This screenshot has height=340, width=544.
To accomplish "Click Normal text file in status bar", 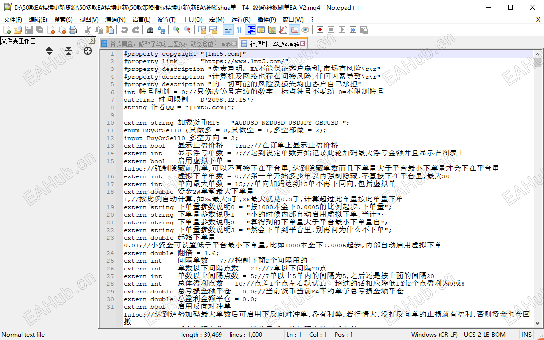I will point(23,335).
